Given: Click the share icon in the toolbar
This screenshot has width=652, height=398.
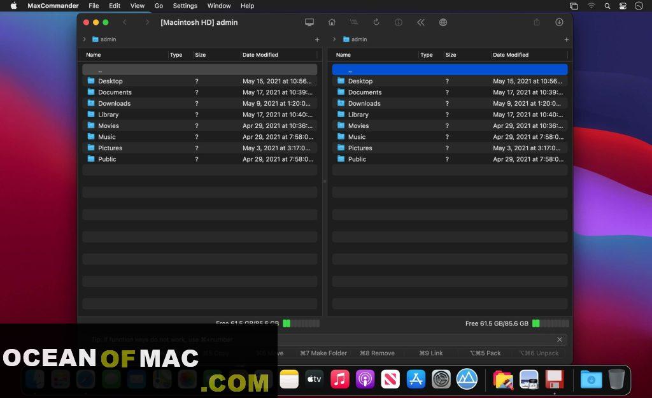Looking at the screenshot, I should pyautogui.click(x=537, y=22).
